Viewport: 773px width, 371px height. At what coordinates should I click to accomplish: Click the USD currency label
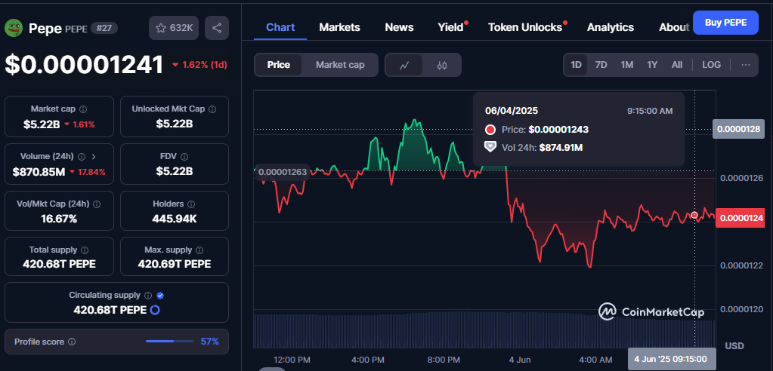click(734, 346)
